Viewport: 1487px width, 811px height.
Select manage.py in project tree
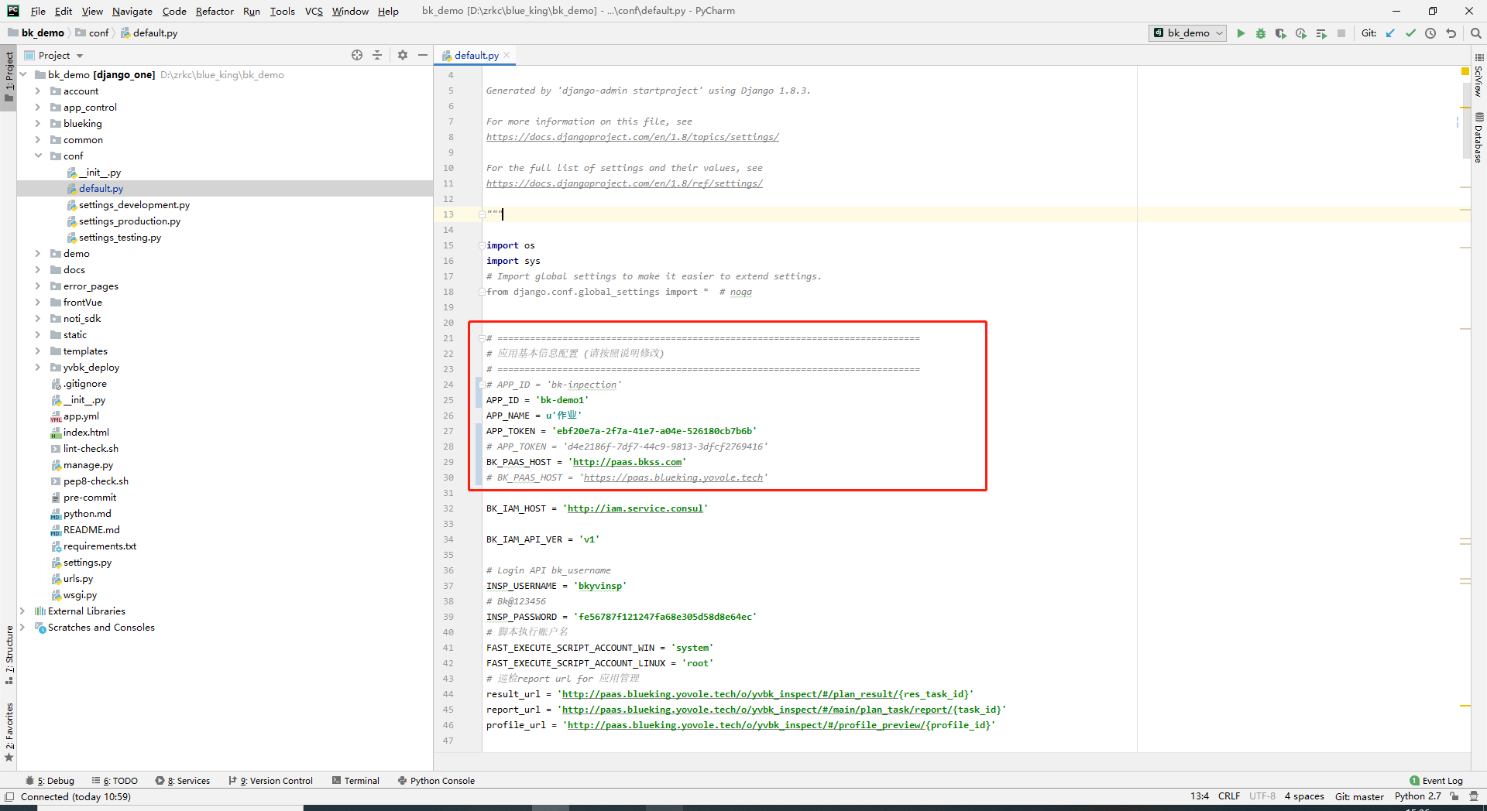point(88,464)
